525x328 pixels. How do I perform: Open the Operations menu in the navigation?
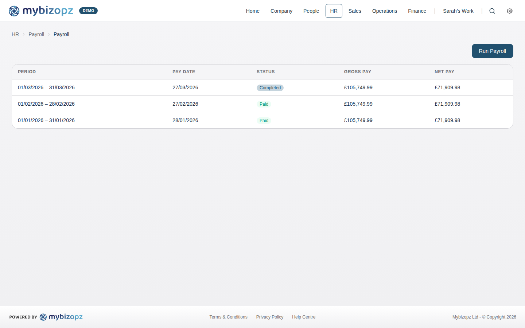[385, 11]
